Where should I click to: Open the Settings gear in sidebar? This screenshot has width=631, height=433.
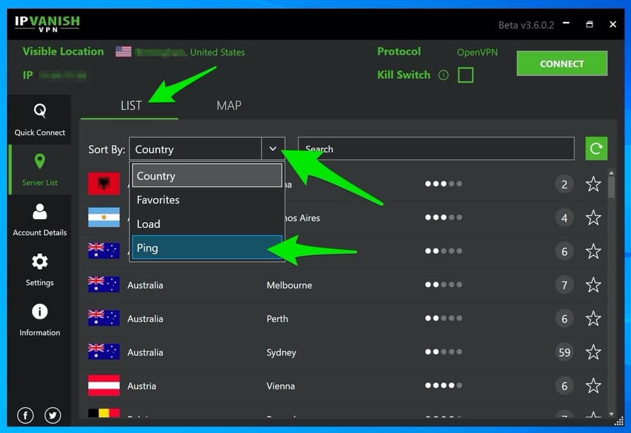pyautogui.click(x=40, y=269)
